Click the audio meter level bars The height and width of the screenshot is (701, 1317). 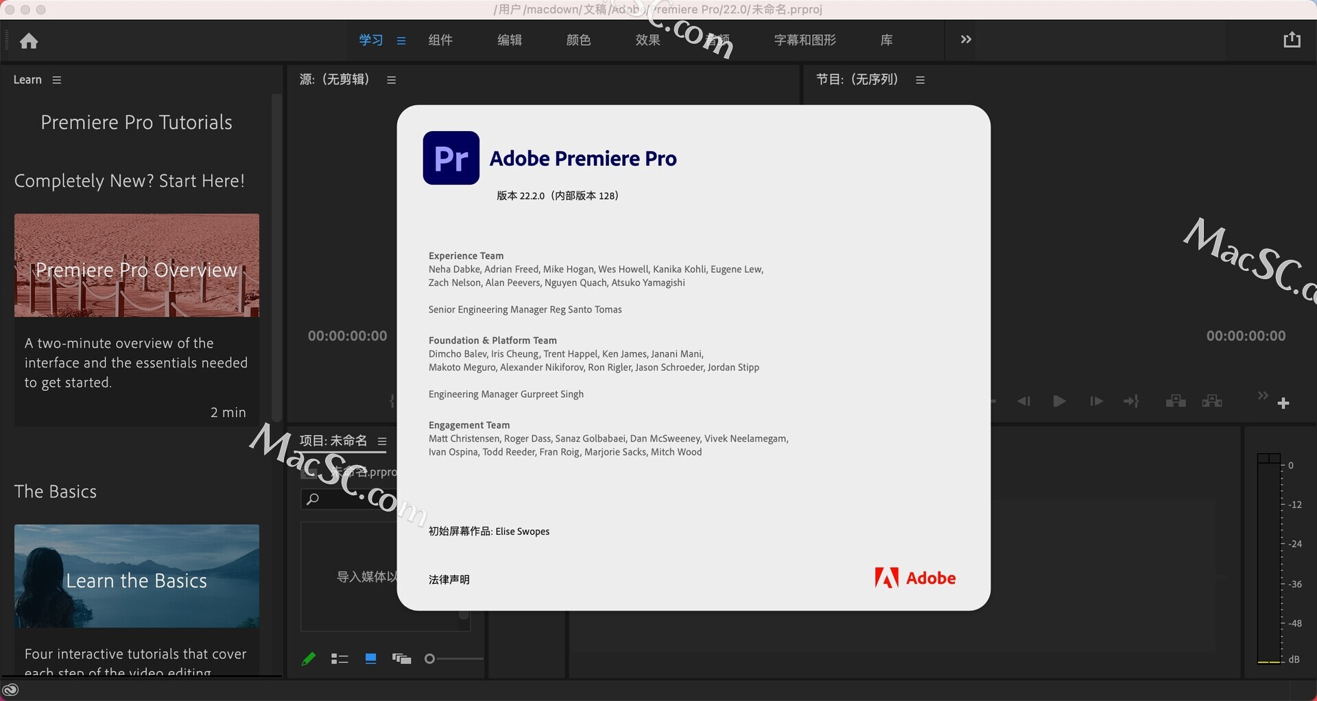[1269, 558]
